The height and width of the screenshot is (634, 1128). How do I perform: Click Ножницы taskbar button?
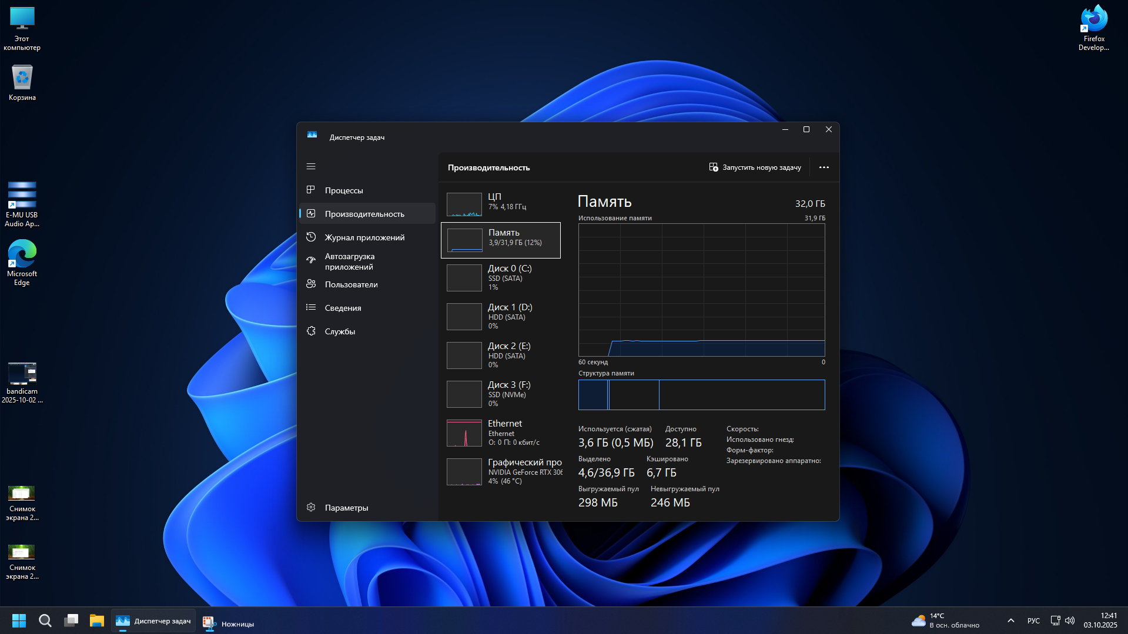tap(229, 623)
